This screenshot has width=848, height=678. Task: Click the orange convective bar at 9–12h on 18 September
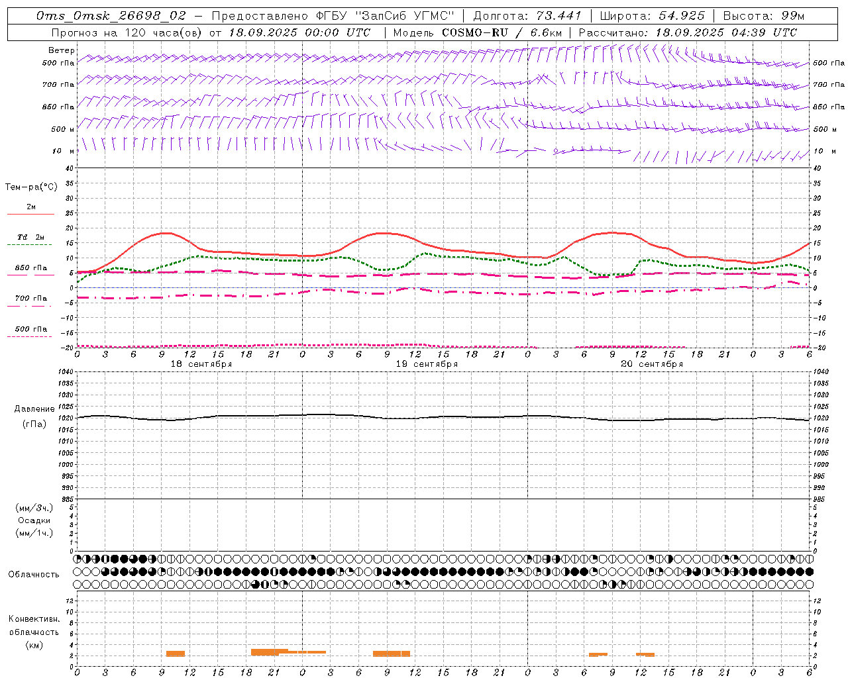coord(176,654)
